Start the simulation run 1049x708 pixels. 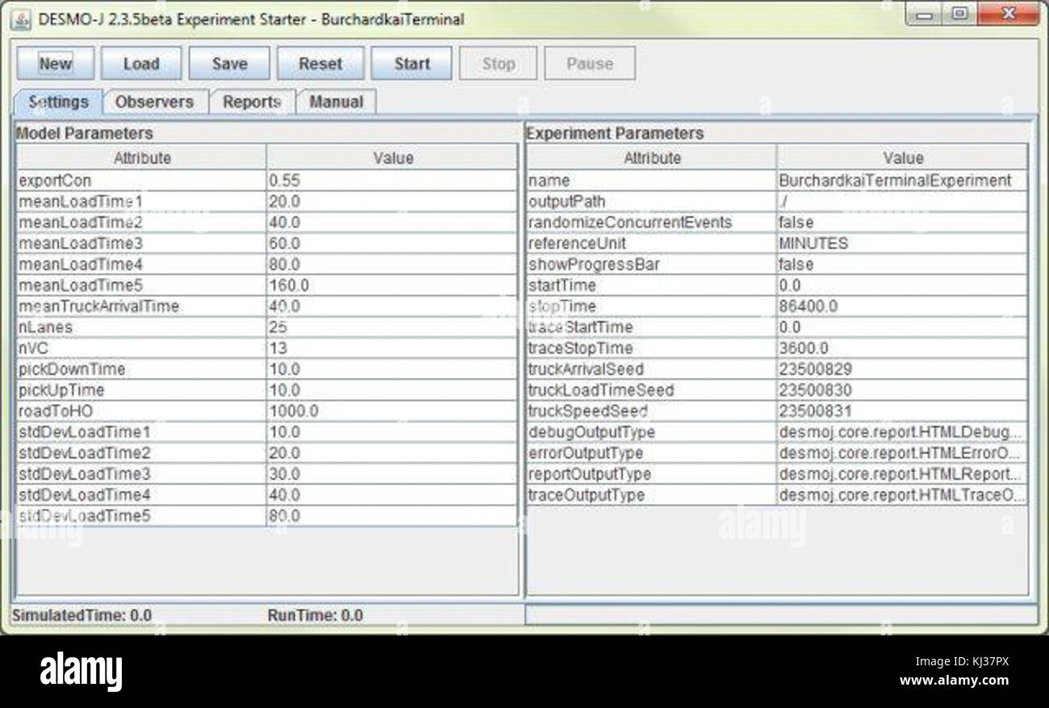click(x=412, y=63)
